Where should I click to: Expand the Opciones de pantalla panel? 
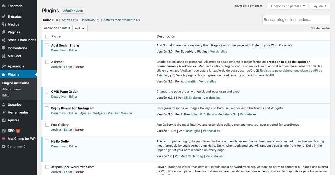click(x=288, y=6)
